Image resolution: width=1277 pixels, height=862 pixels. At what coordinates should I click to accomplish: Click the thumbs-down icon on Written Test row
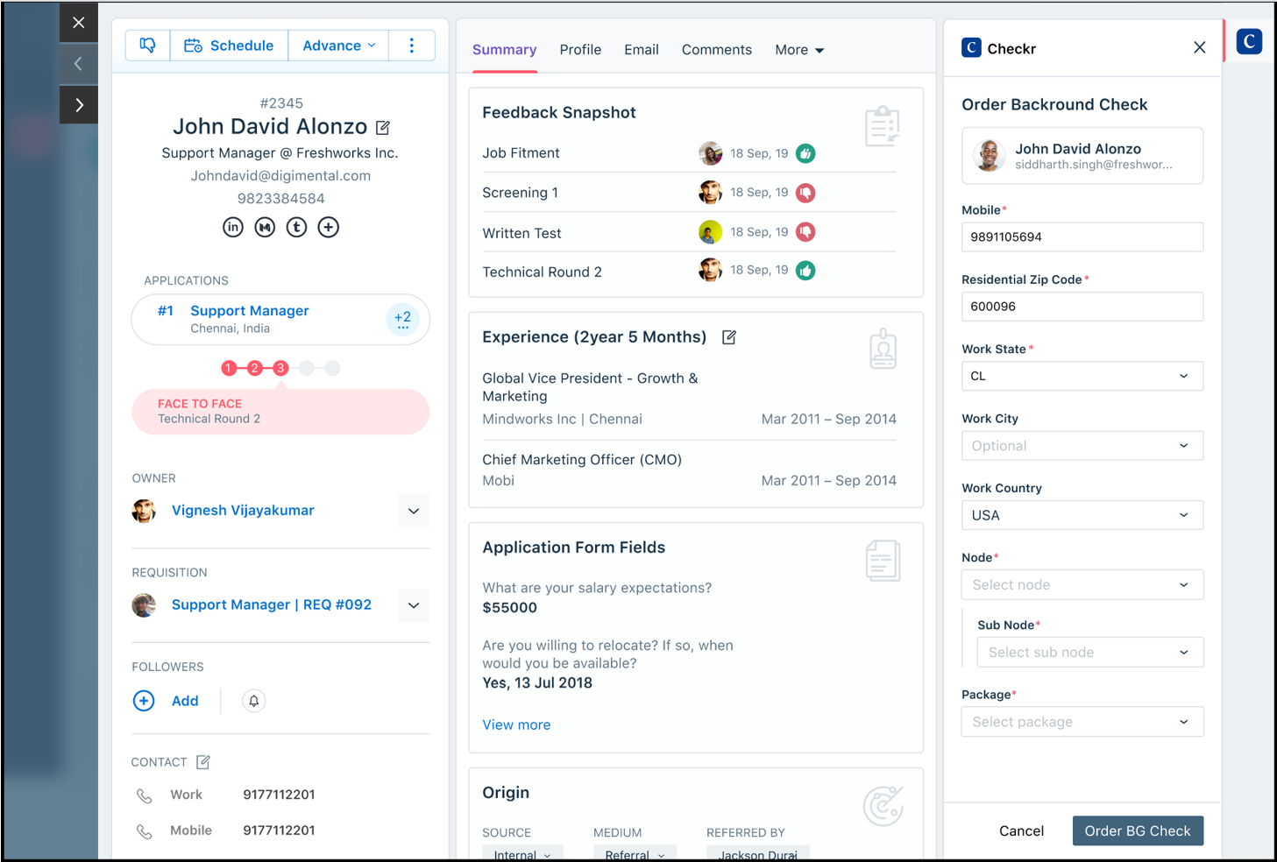pyautogui.click(x=805, y=232)
